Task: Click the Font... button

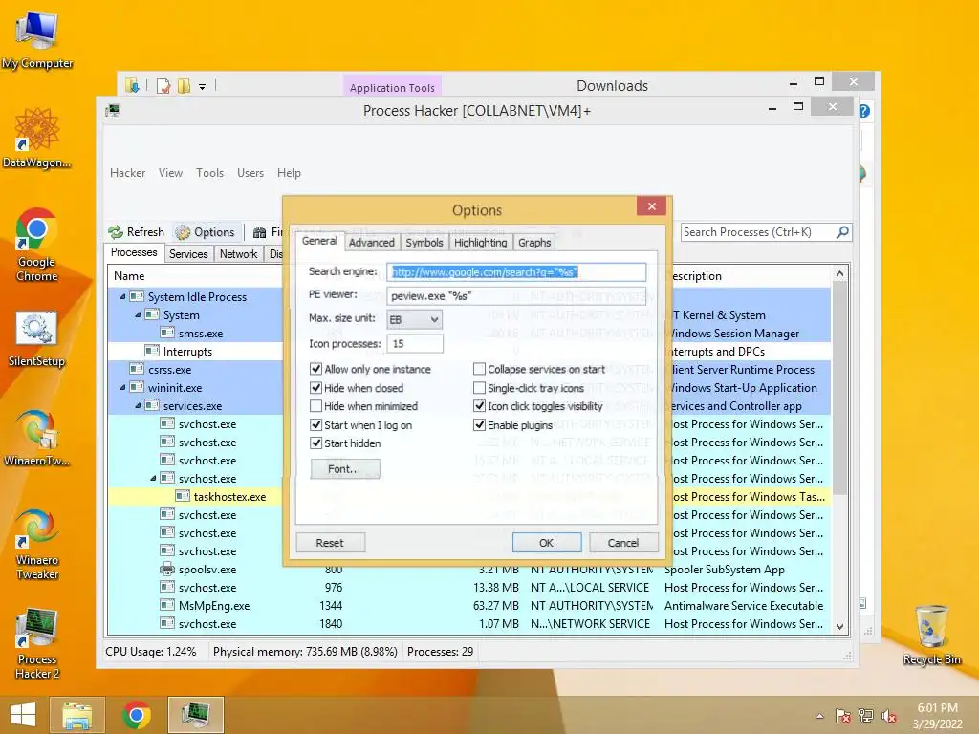Action: point(344,468)
